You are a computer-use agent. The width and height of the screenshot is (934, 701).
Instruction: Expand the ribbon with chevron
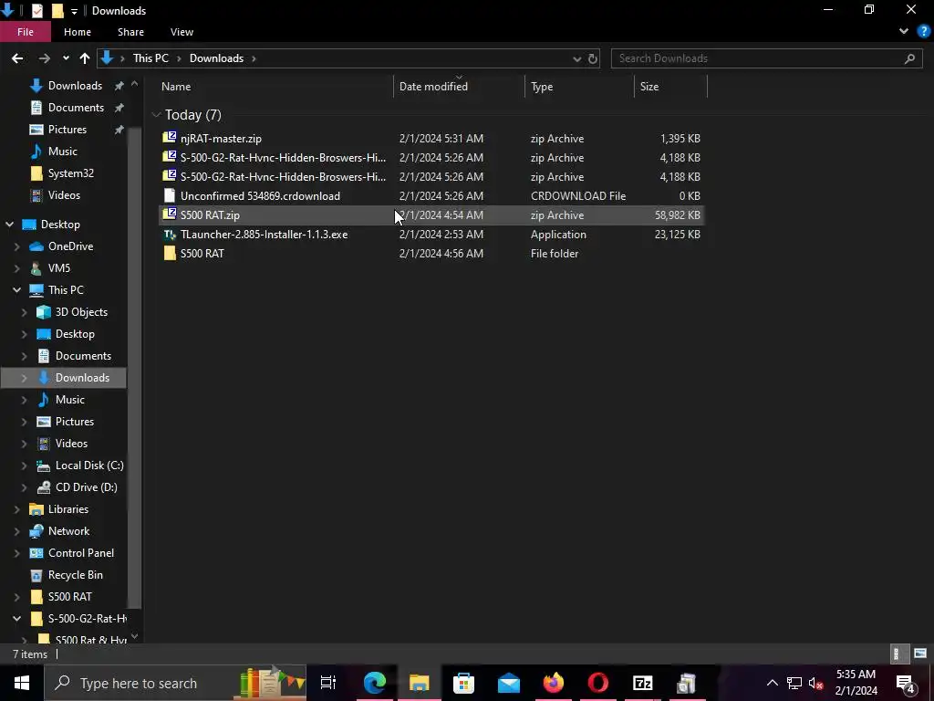[904, 32]
